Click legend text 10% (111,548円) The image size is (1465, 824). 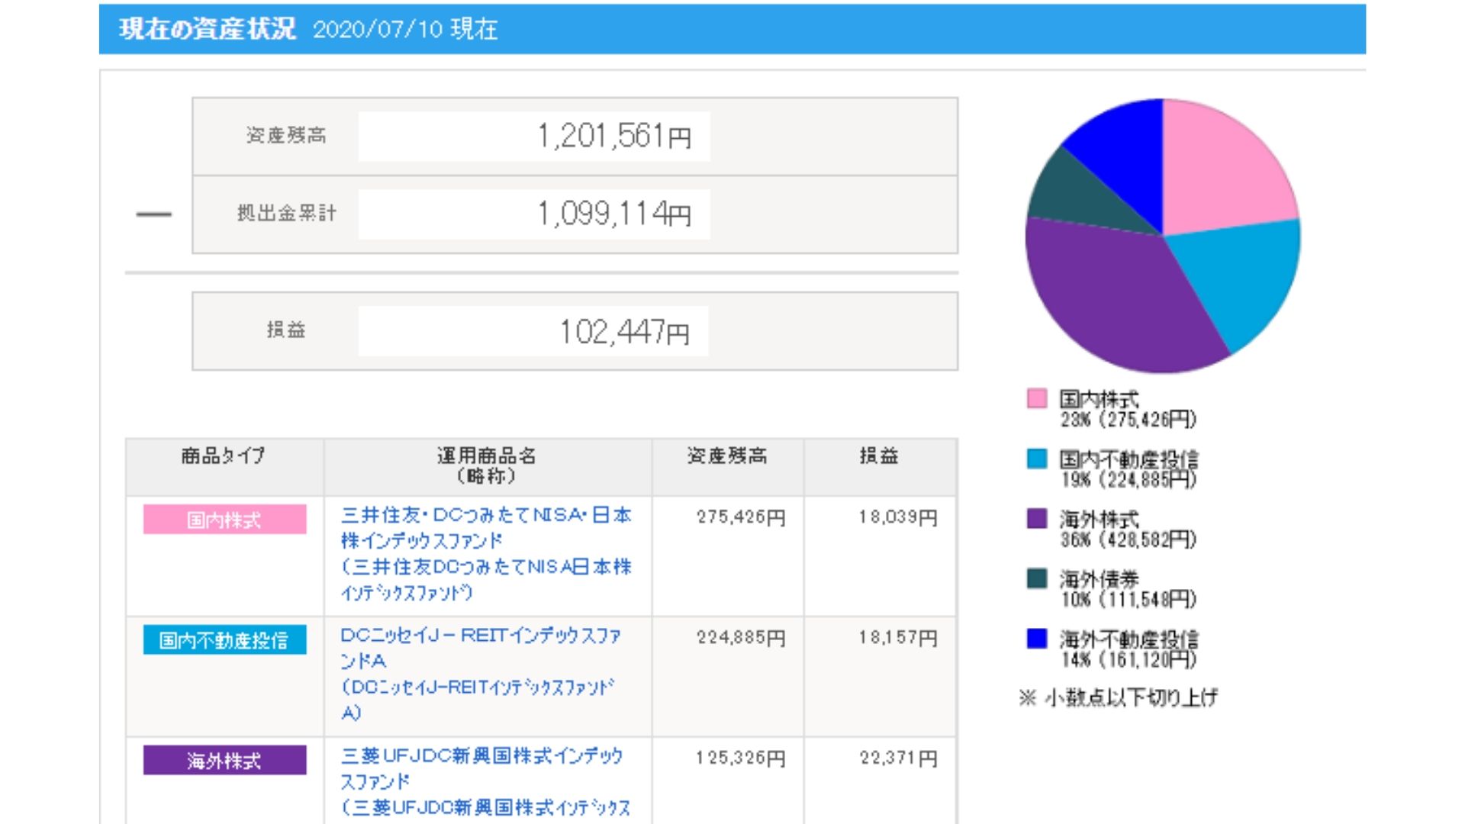click(x=1129, y=600)
